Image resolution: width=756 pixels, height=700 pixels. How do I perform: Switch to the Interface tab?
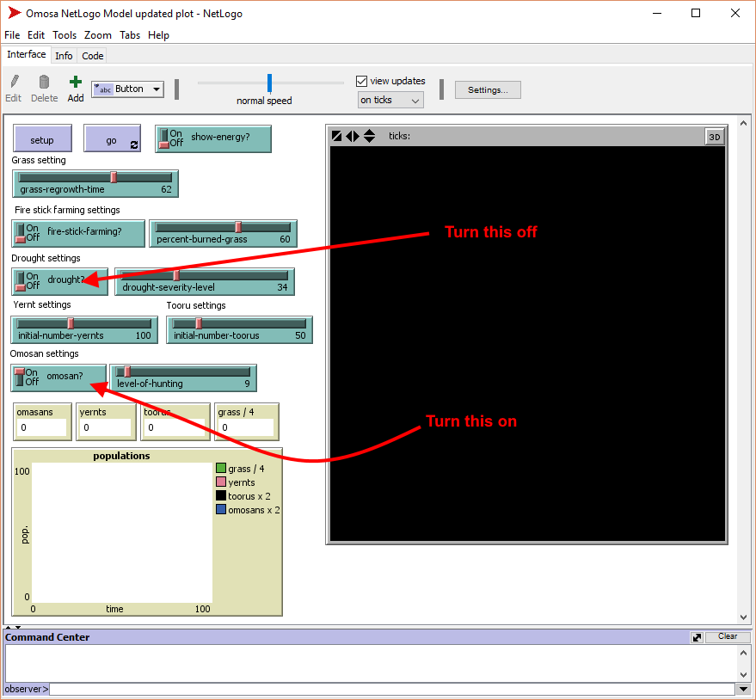pyautogui.click(x=27, y=54)
